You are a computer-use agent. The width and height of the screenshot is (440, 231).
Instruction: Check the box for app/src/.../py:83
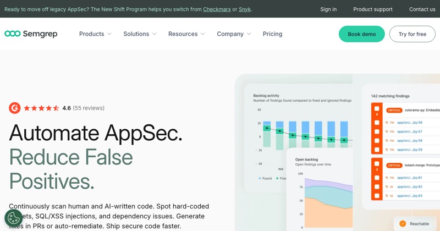point(377,196)
